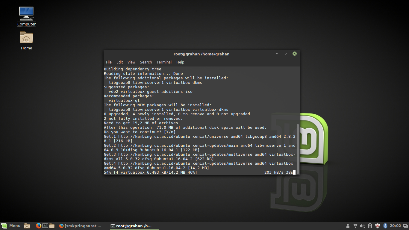Open the Mint Menu button
The height and width of the screenshot is (230, 409).
[x=11, y=226]
